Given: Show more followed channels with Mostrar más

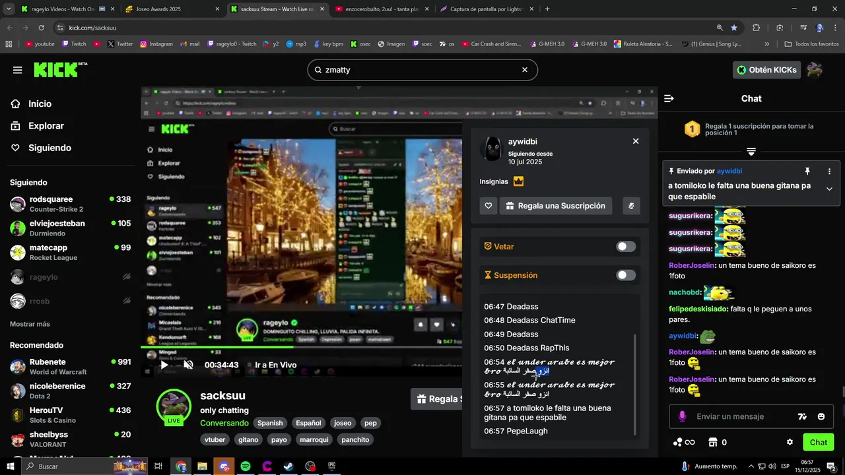Looking at the screenshot, I should (x=30, y=324).
